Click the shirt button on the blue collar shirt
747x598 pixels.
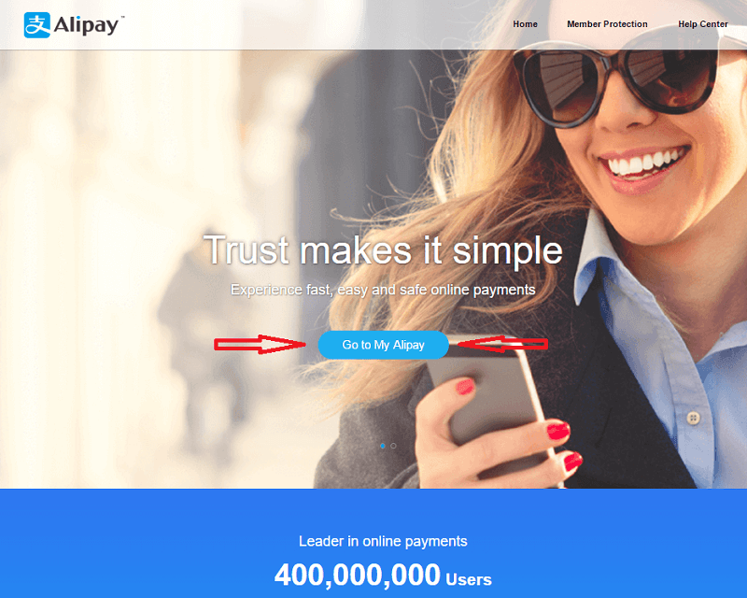pyautogui.click(x=693, y=419)
